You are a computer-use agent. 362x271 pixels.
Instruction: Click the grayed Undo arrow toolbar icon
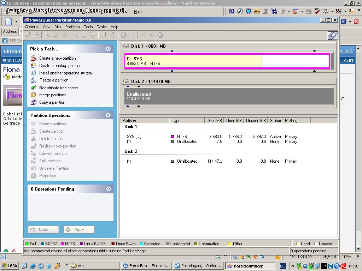pos(144,35)
